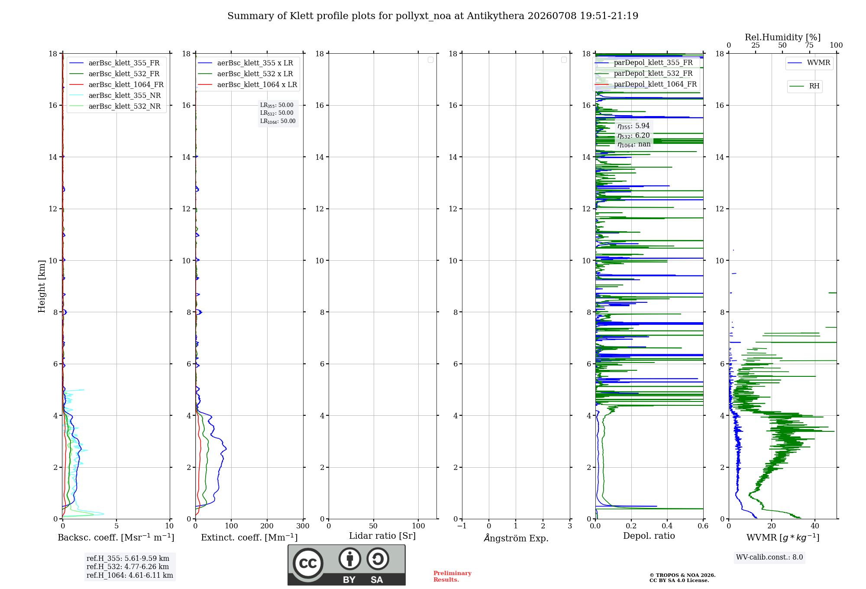Click the empty legend box in Ångström Exp. plot
The image size is (866, 589).
[564, 60]
